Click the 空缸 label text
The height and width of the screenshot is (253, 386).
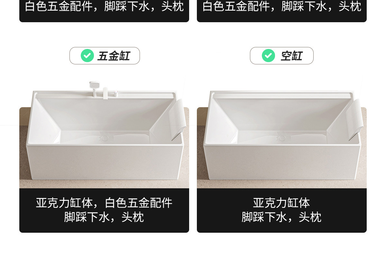click(x=291, y=56)
